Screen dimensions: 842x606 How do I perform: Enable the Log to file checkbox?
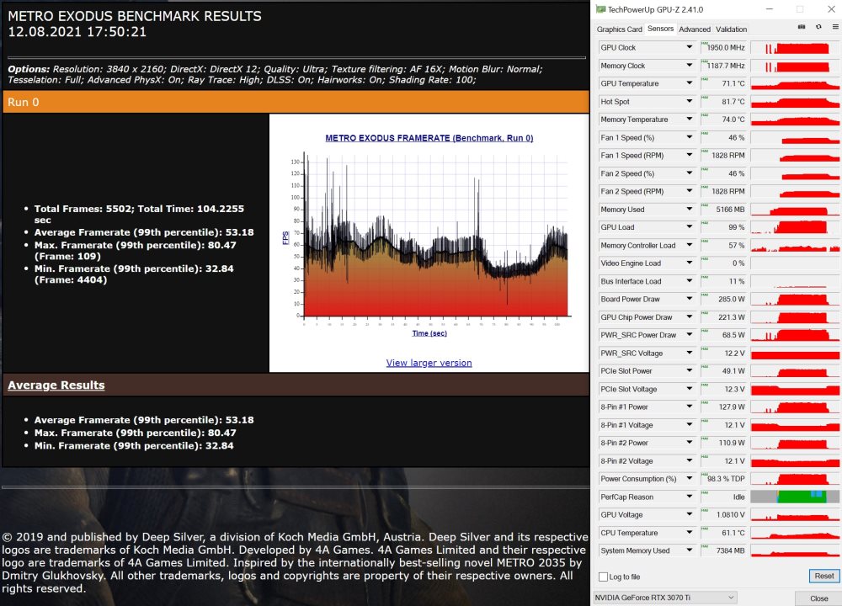(x=603, y=577)
